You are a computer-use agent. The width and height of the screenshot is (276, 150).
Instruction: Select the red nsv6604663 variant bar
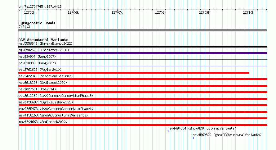(143, 125)
